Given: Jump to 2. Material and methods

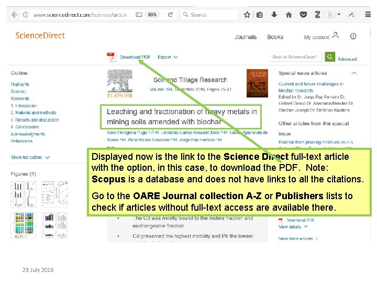Looking at the screenshot, I should [x=34, y=113].
